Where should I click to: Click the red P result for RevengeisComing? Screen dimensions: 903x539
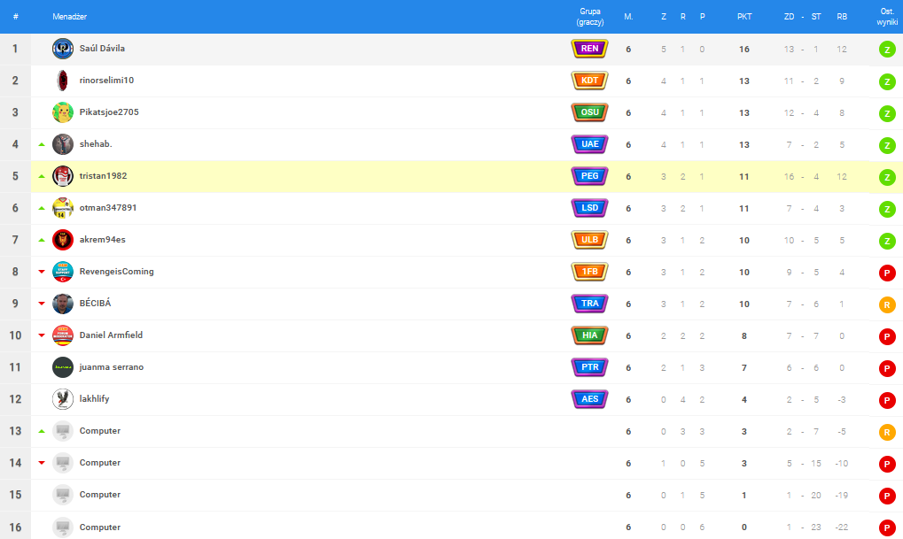pyautogui.click(x=887, y=273)
